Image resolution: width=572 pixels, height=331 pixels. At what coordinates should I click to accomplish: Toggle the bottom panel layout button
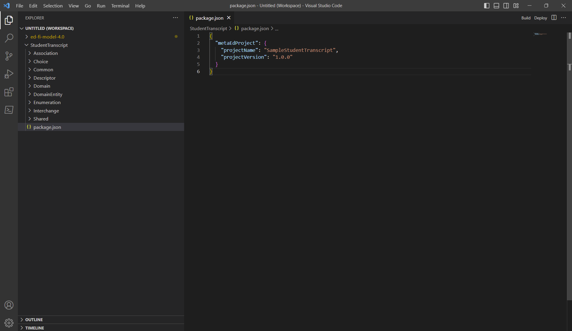pos(496,6)
